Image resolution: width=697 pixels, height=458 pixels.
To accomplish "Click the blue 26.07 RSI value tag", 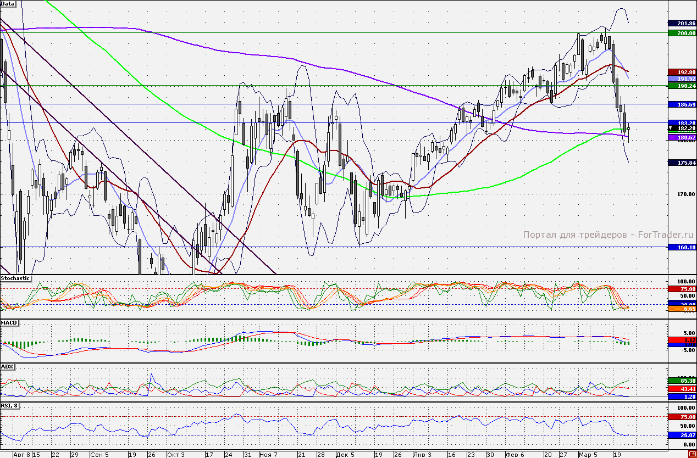I will point(682,435).
